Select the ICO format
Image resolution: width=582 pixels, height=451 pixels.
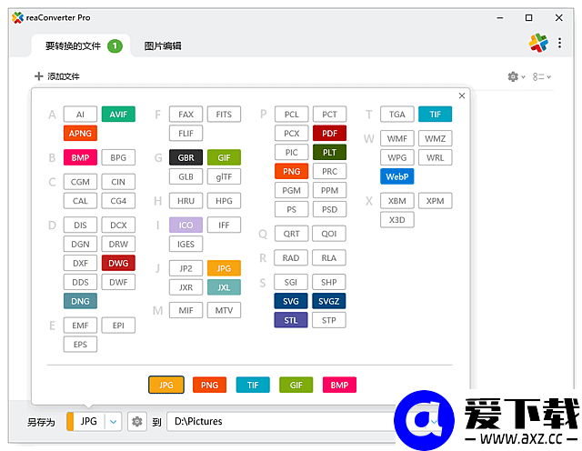(186, 225)
